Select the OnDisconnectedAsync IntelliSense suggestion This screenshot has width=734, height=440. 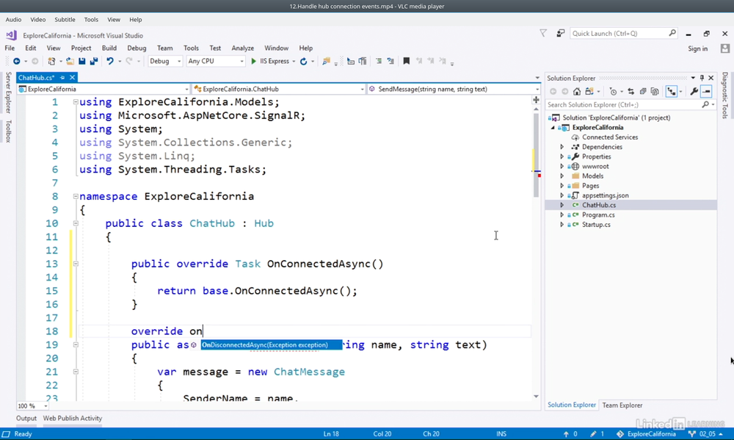pos(272,345)
